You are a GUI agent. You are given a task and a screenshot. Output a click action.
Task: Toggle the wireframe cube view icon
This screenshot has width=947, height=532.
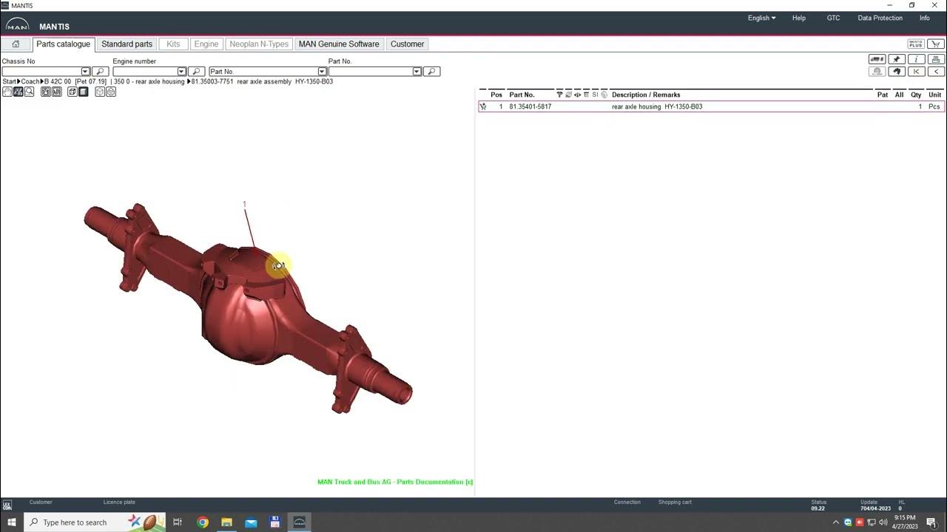(x=73, y=92)
